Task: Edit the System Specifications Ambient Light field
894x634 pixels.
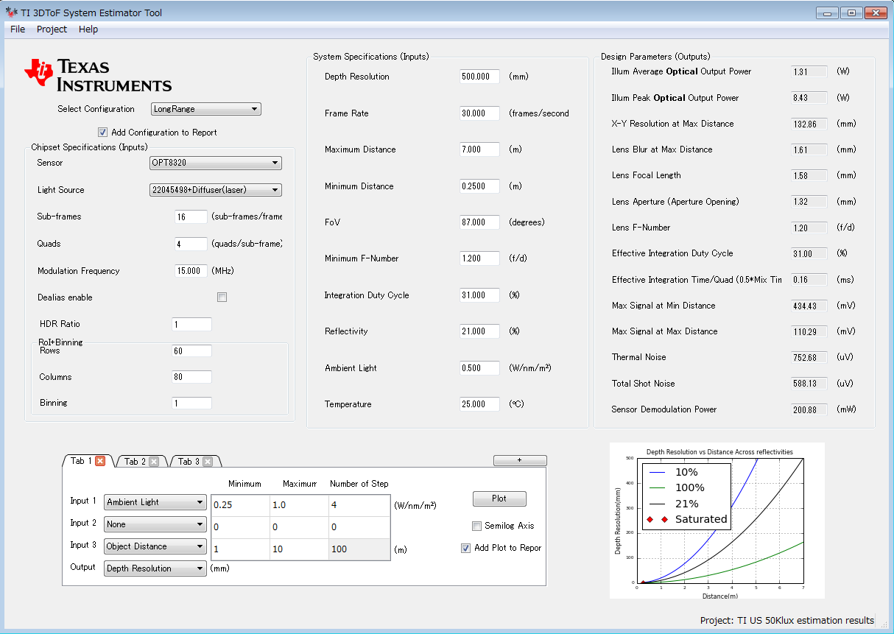Action: 480,368
